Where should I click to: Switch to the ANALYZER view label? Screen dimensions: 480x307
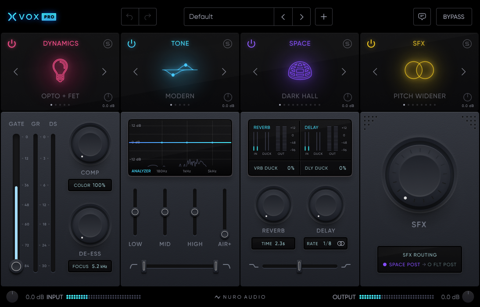point(141,171)
